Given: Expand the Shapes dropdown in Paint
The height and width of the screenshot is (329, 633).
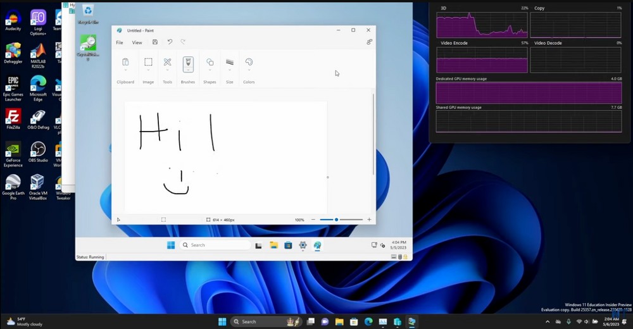Looking at the screenshot, I should (x=210, y=70).
